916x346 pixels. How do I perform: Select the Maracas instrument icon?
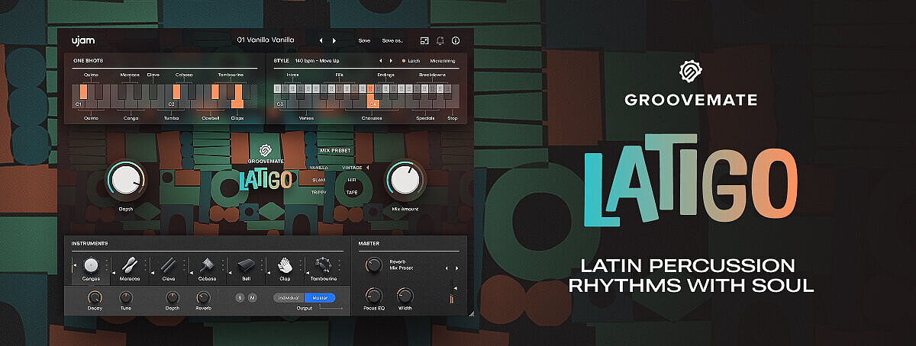coord(130,264)
